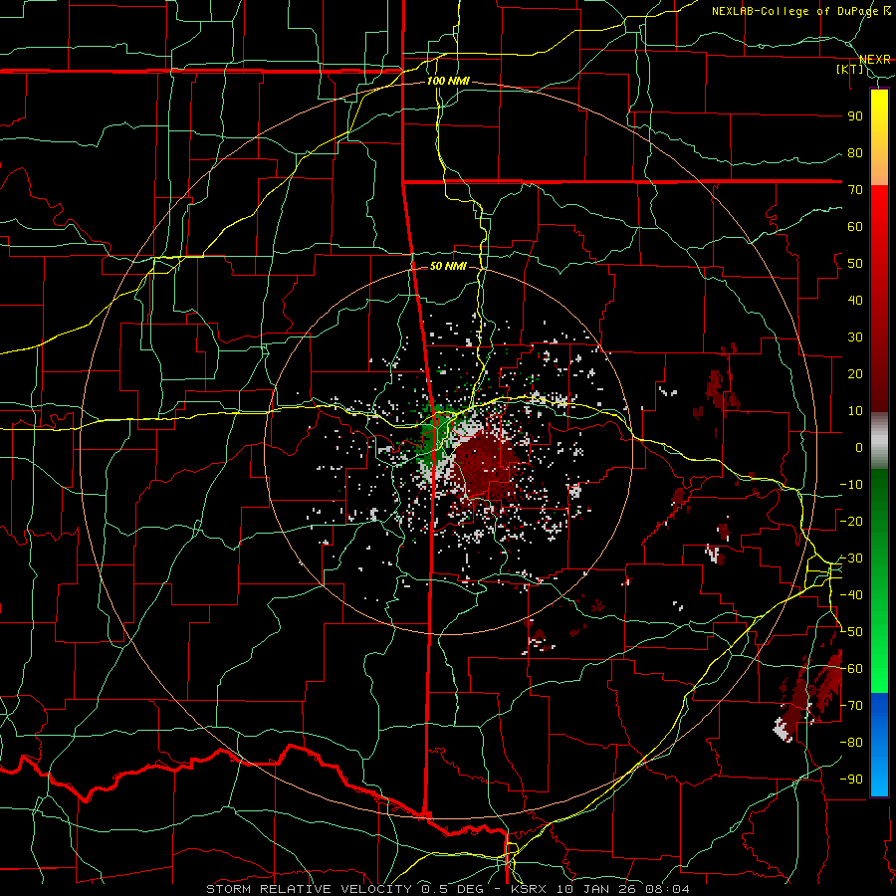
Task: Click the -10 value on velocity scale
Action: pos(851,485)
